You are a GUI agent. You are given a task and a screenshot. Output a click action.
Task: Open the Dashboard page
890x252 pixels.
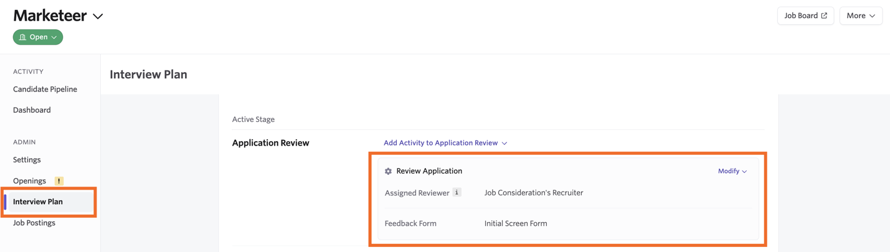pos(32,110)
